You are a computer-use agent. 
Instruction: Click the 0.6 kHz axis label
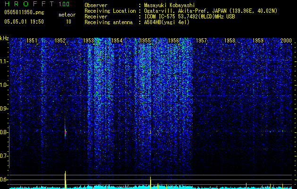[x=4, y=180]
